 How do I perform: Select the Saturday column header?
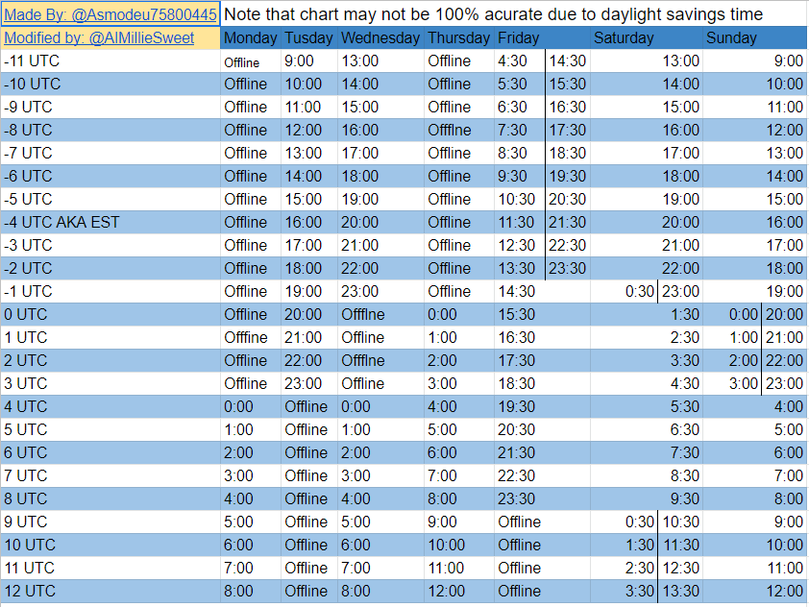pos(624,37)
